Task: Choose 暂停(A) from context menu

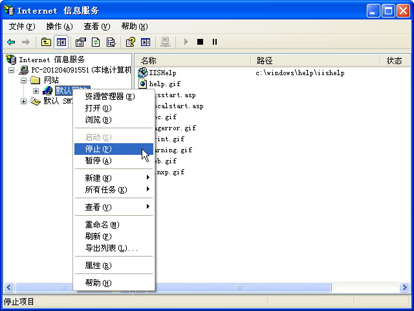Action: [114, 161]
